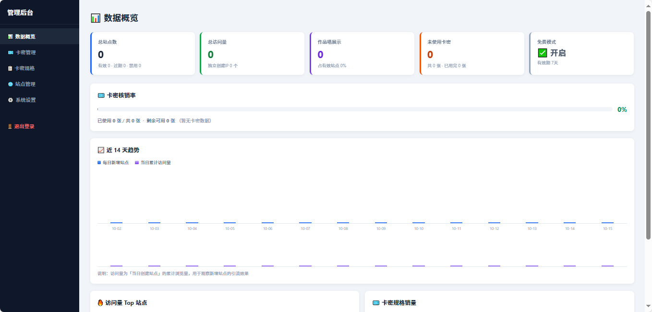Select 数据概览 sidebar item
Image resolution: width=652 pixels, height=312 pixels.
tap(39, 36)
